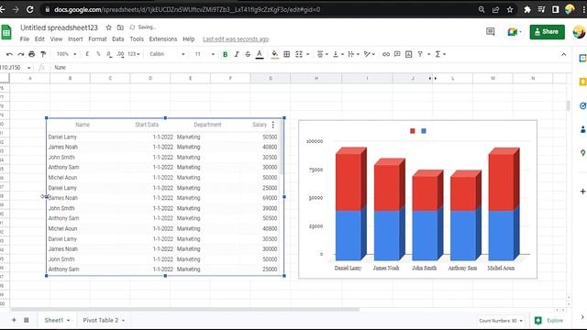Image resolution: width=587 pixels, height=330 pixels.
Task: Click the spreadsheet title 'Untitled spreadsheet123'
Action: (59, 27)
